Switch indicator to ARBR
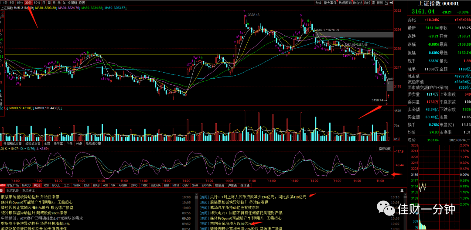 tap(123, 185)
